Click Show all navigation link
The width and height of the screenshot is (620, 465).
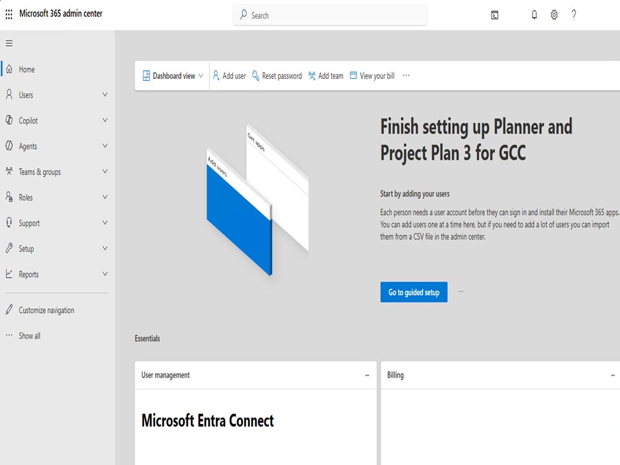[x=30, y=336]
